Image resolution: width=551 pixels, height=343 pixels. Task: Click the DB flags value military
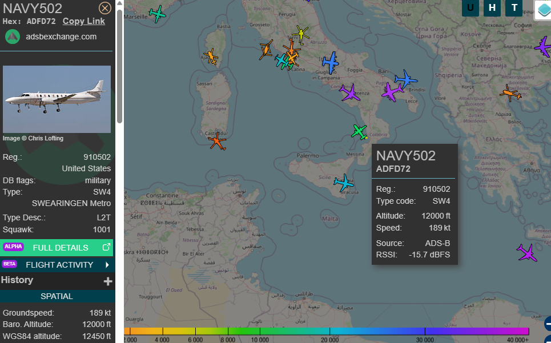coord(98,180)
